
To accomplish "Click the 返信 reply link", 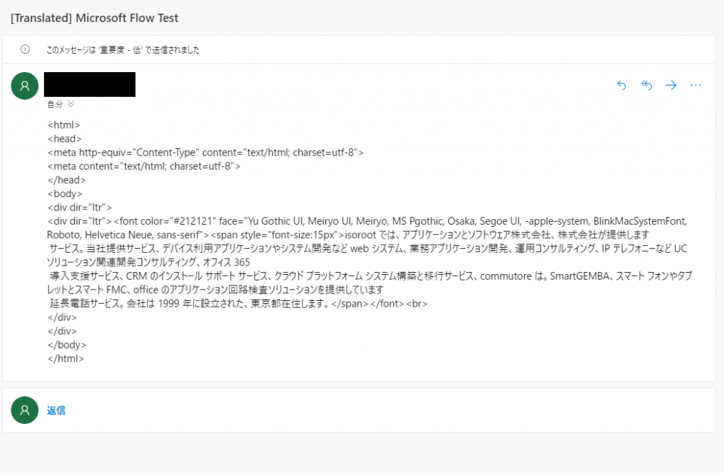I will click(56, 410).
